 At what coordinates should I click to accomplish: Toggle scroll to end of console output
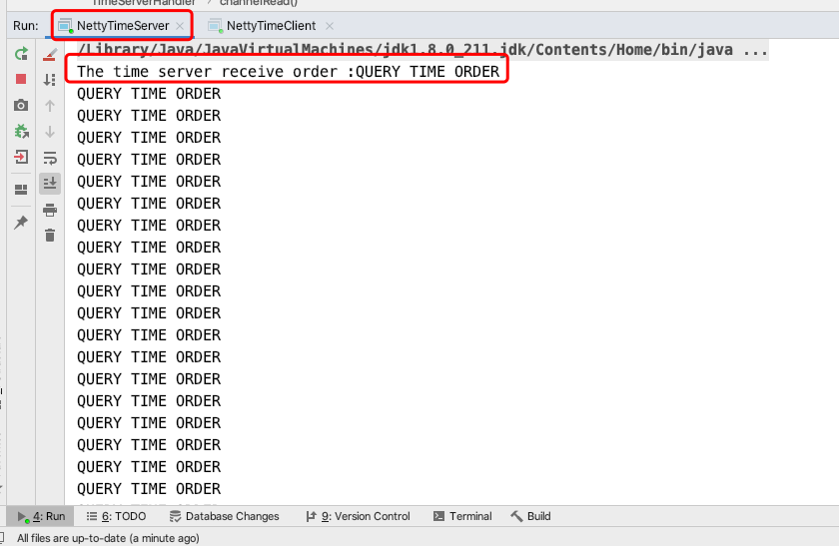coord(50,184)
